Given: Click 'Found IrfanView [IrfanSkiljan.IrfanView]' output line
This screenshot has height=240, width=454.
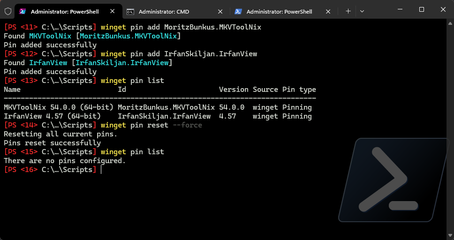Looking at the screenshot, I should pyautogui.click(x=88, y=63).
